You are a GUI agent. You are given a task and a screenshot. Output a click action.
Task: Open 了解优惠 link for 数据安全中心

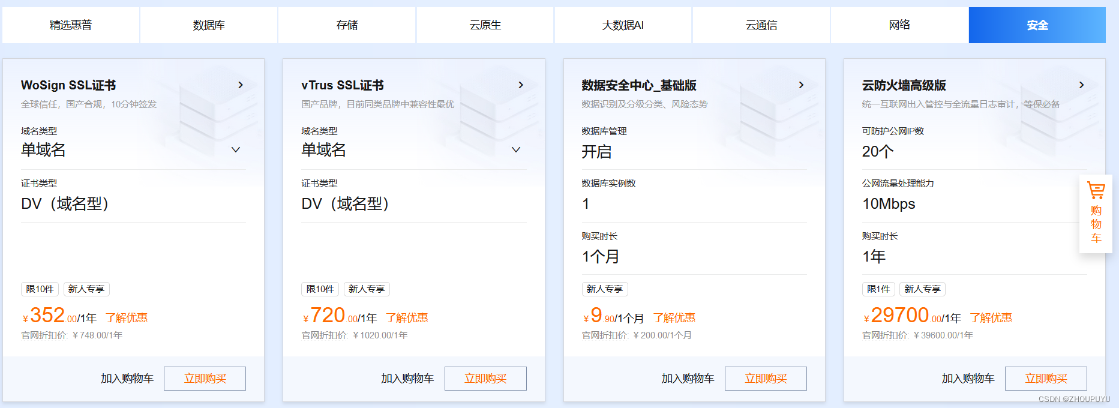point(674,318)
